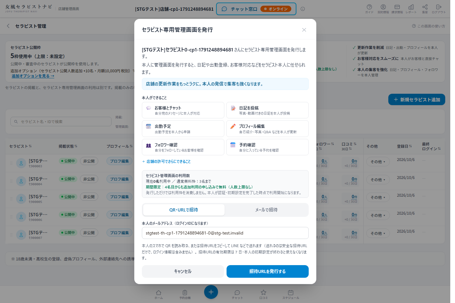The image size is (455, 303).
Task: Open the チャット窓口 online button
Action: tap(256, 9)
